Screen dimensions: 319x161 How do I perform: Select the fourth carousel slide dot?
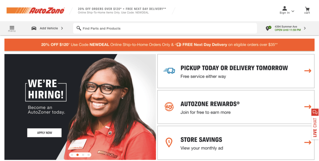[88, 155]
